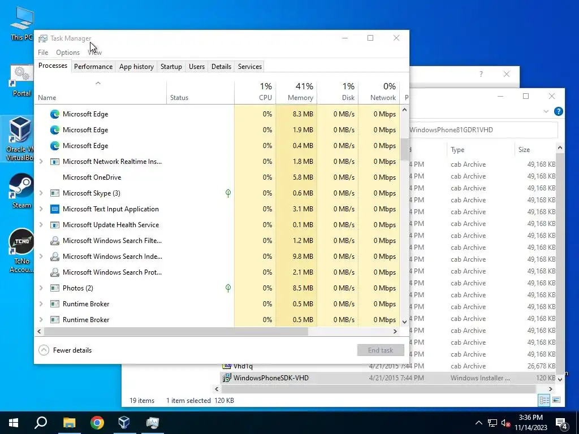
Task: Open the Details tab
Action: click(x=221, y=67)
